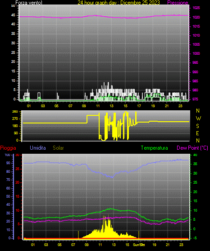
Task: Click the 45 wind speed scale value
Action: (x=13, y=15)
